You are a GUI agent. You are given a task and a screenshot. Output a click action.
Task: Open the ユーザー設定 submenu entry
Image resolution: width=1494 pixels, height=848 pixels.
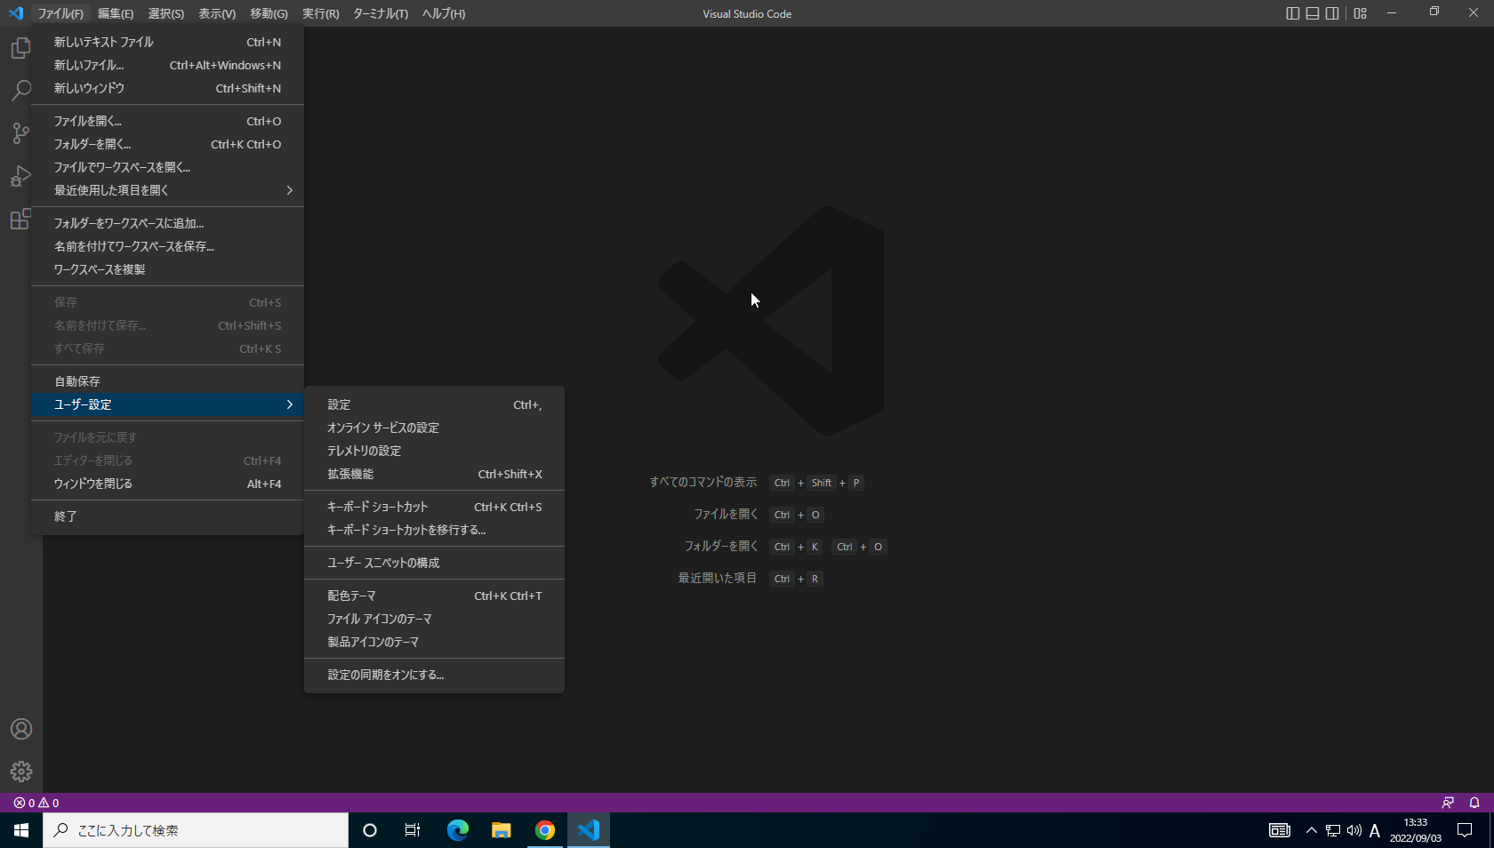(168, 404)
